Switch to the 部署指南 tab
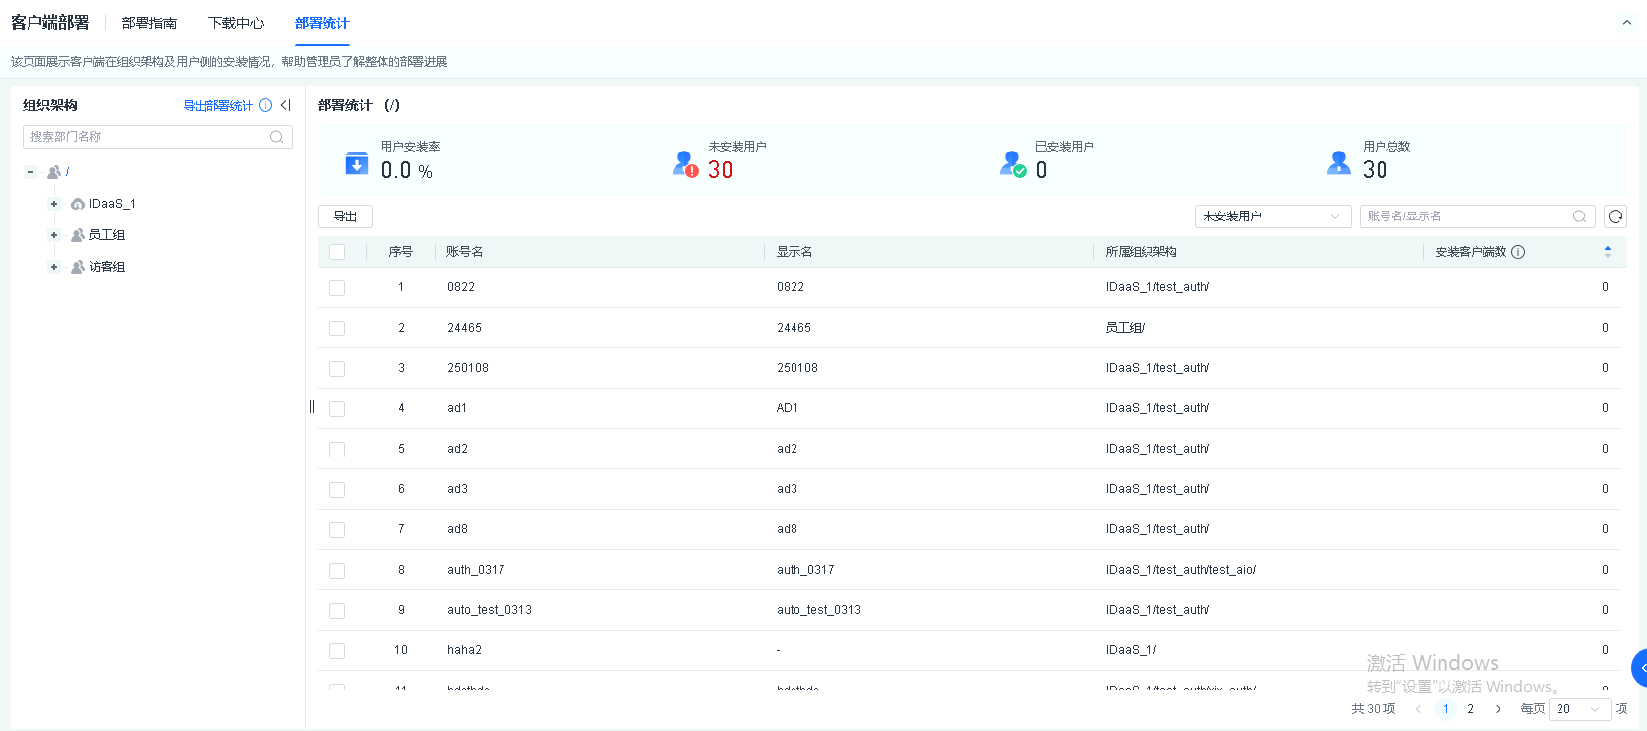 coord(149,23)
